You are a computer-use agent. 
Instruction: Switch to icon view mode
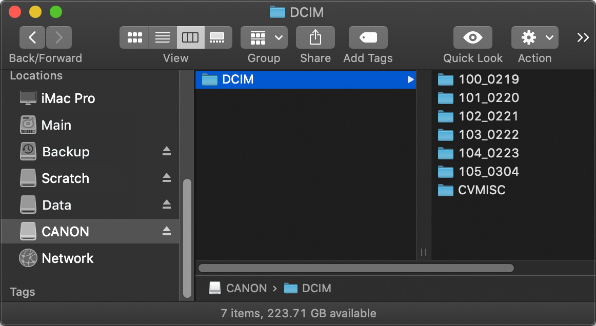[x=134, y=37]
